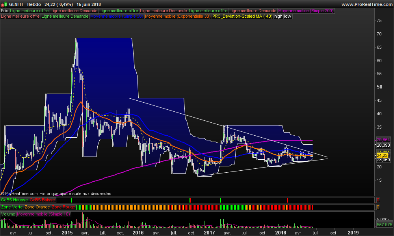
Task: Click the 15 juin 2018 date
Action: (x=89, y=4)
